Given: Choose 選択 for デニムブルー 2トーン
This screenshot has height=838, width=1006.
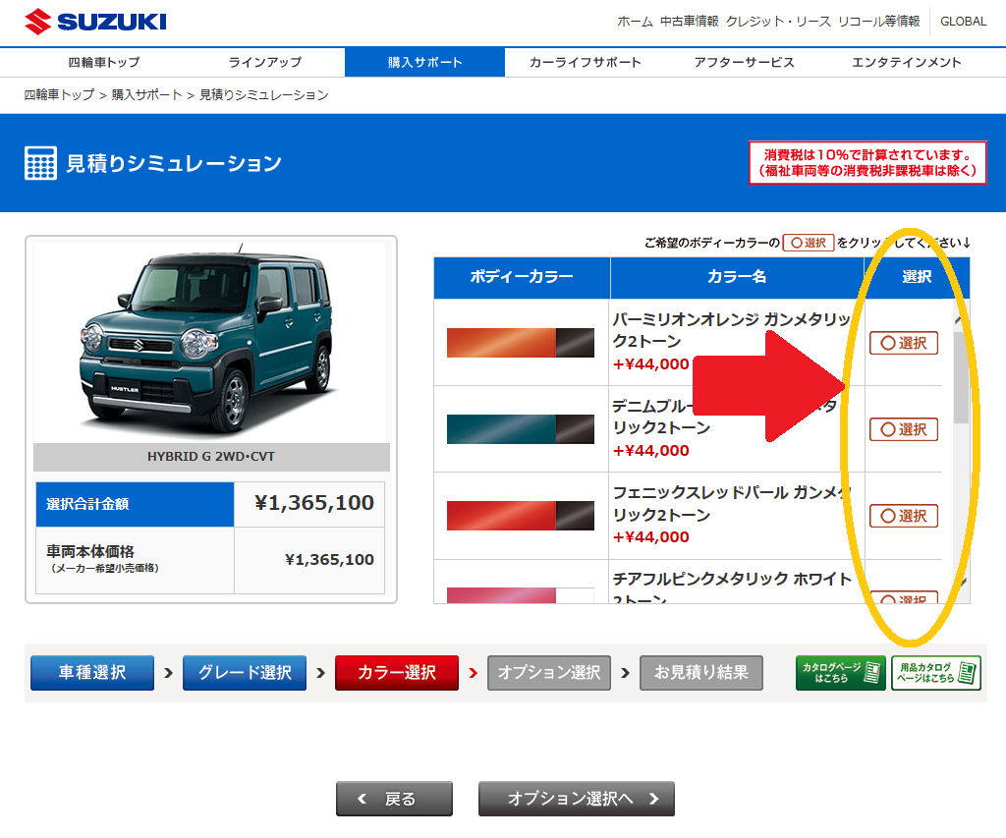Looking at the screenshot, I should pyautogui.click(x=904, y=429).
